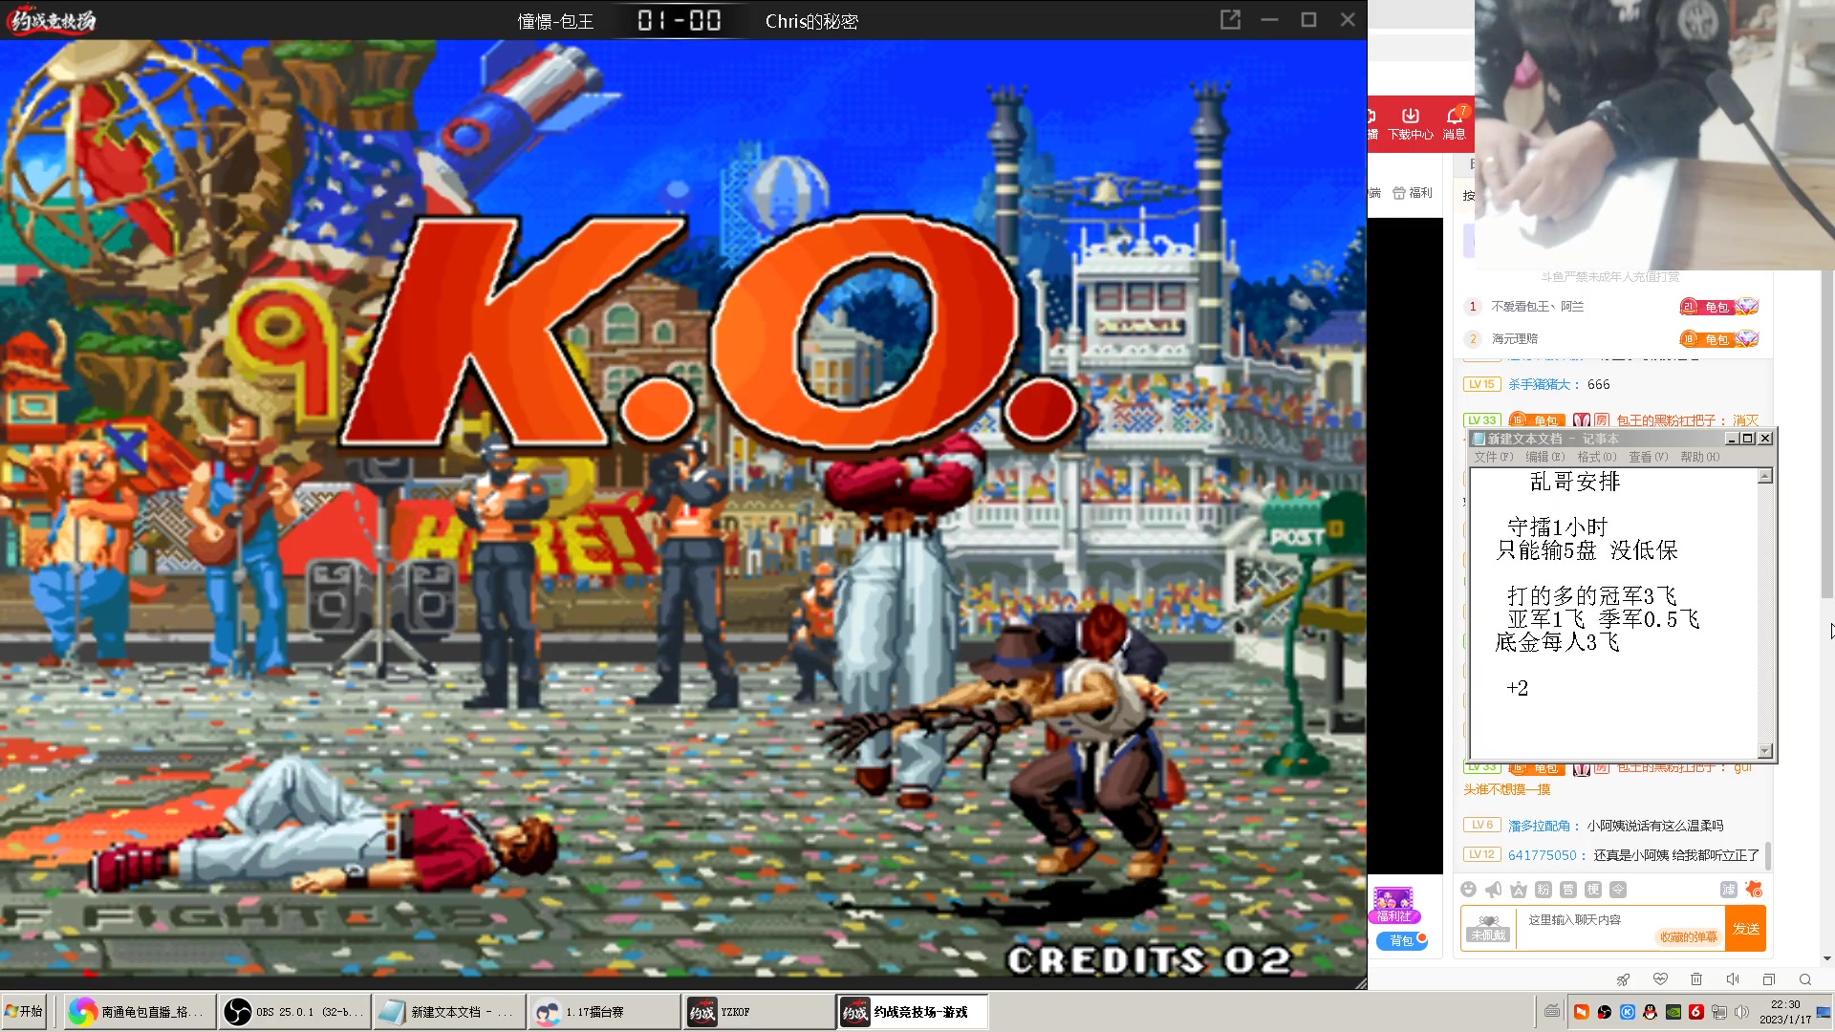
Task: Click the username 潘多拉配角 in chat
Action: [1540, 826]
